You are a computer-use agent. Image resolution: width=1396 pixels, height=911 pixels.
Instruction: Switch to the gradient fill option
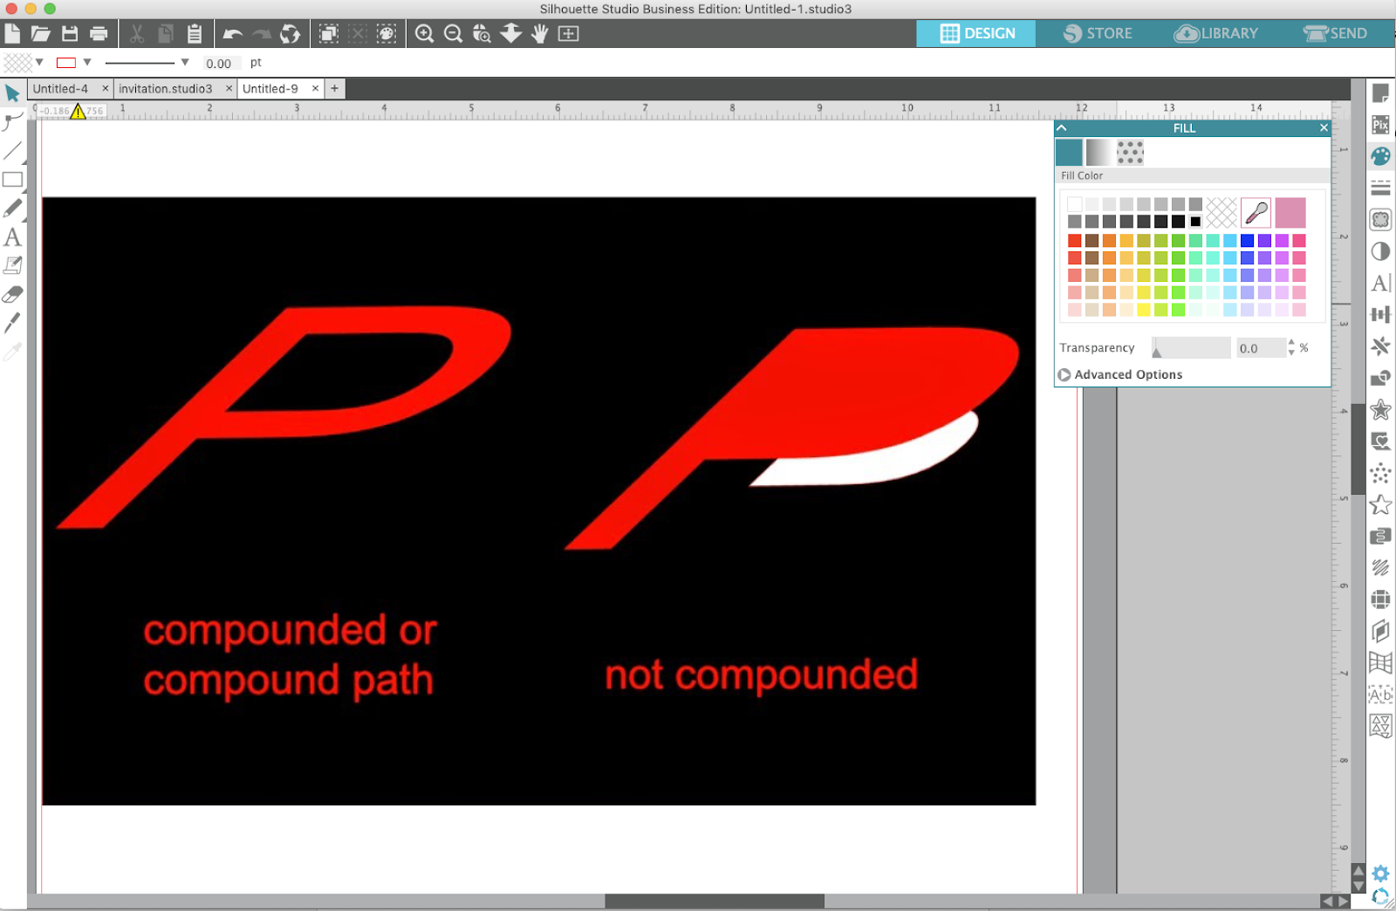click(x=1098, y=152)
